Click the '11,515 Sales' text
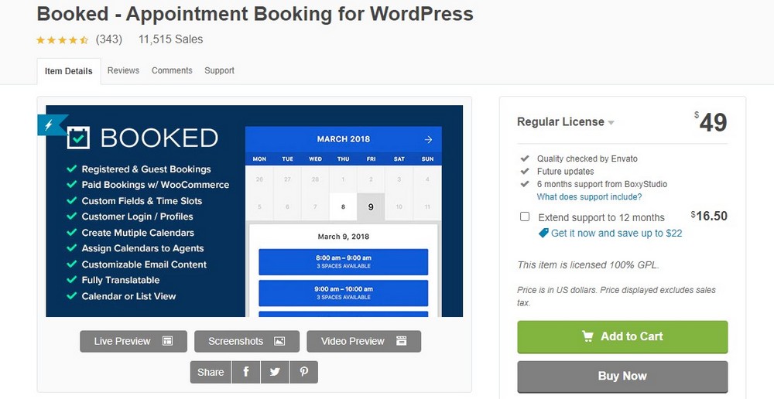The height and width of the screenshot is (399, 774). point(171,39)
